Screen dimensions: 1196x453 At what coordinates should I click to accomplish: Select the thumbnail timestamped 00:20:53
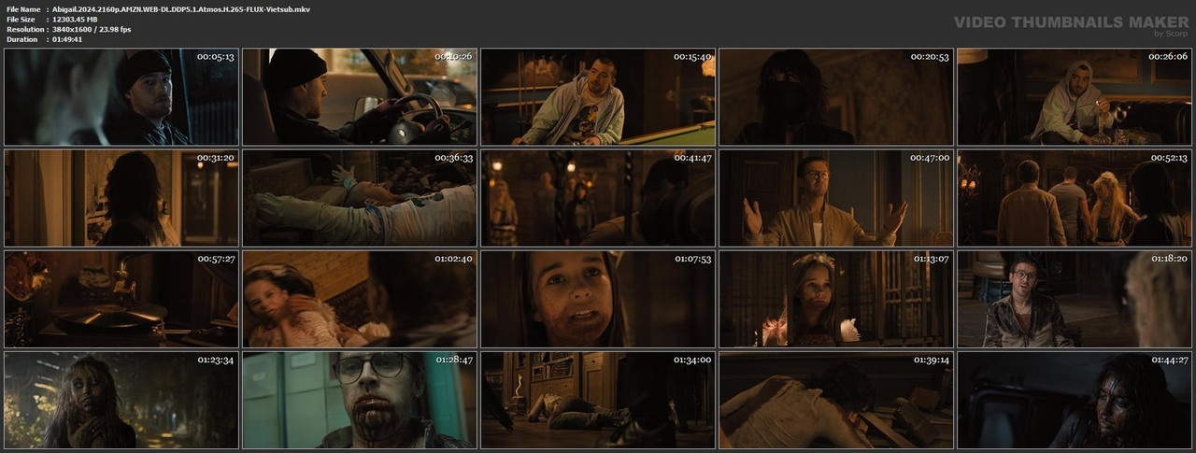836,97
